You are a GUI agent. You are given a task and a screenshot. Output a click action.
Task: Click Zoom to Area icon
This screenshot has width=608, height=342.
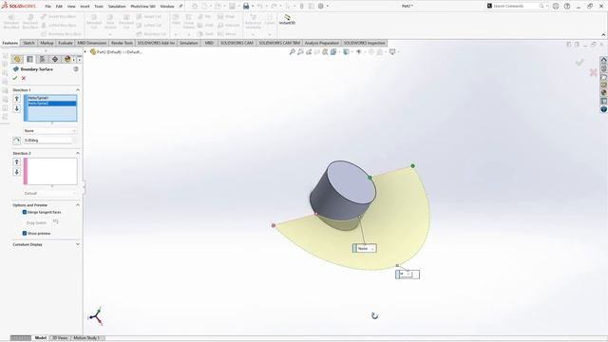[x=300, y=52]
